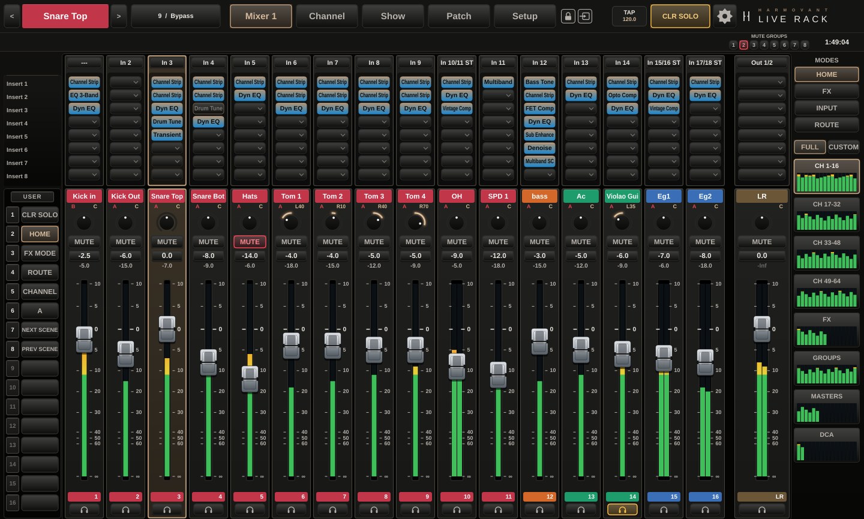Open Insert 1 dropdown on In 2

pos(125,82)
